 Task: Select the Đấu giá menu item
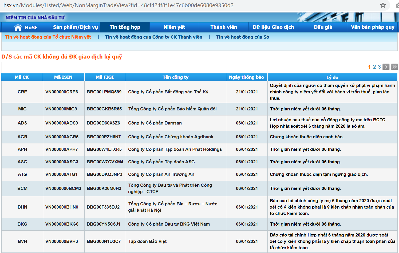click(x=323, y=27)
